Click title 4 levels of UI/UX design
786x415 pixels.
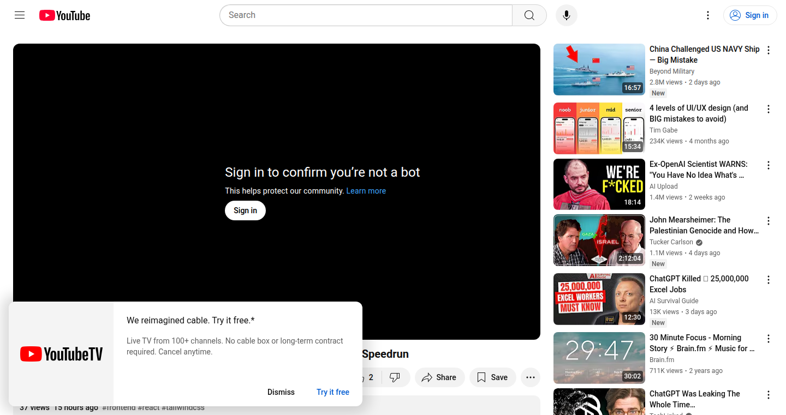coord(699,113)
